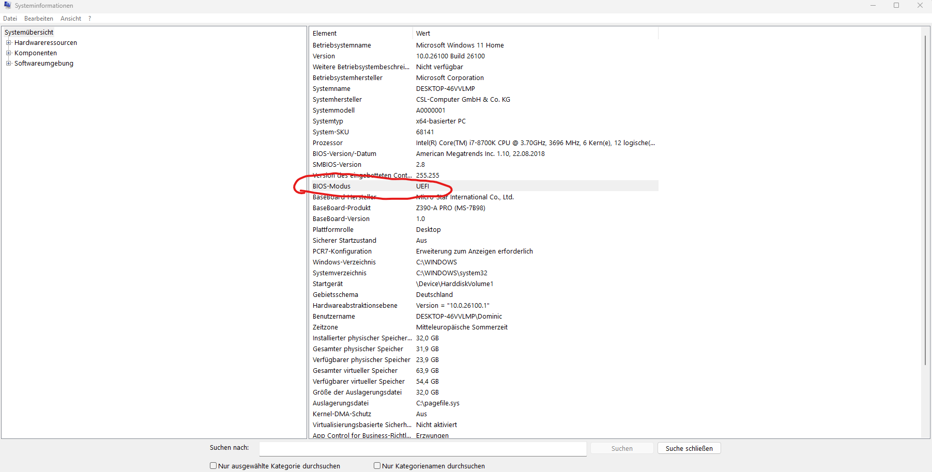
Task: Select the Softwareumgebung tree label
Action: (x=44, y=64)
